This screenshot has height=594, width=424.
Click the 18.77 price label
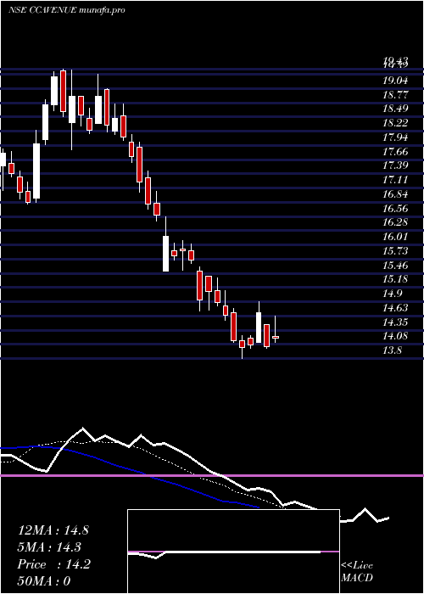point(396,95)
